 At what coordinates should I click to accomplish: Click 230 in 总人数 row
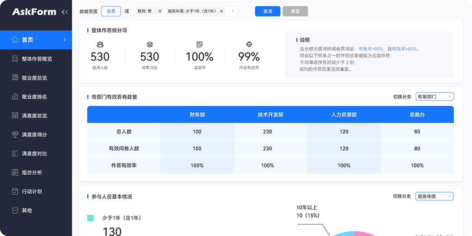tap(267, 132)
